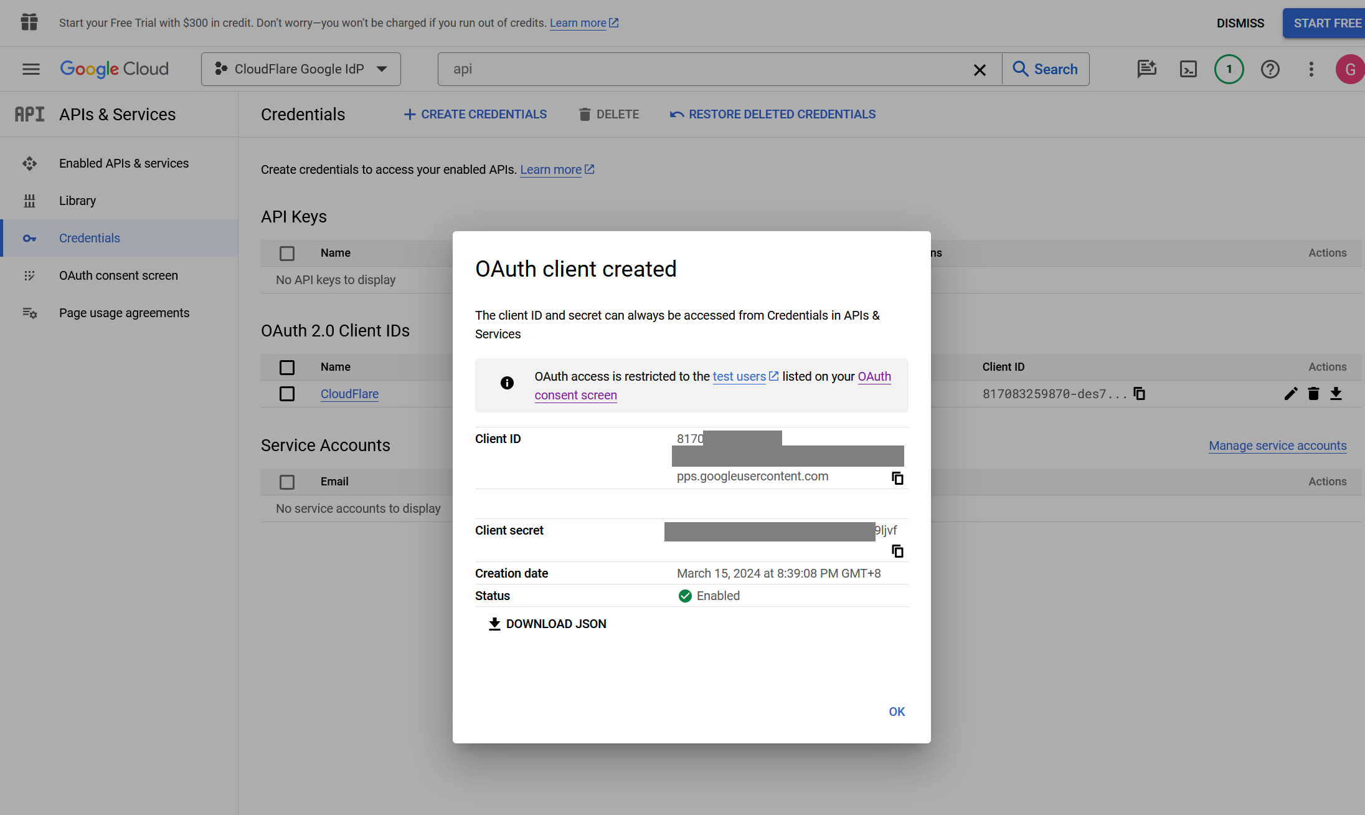Click DOWNLOAD JSON in dialog

547,624
